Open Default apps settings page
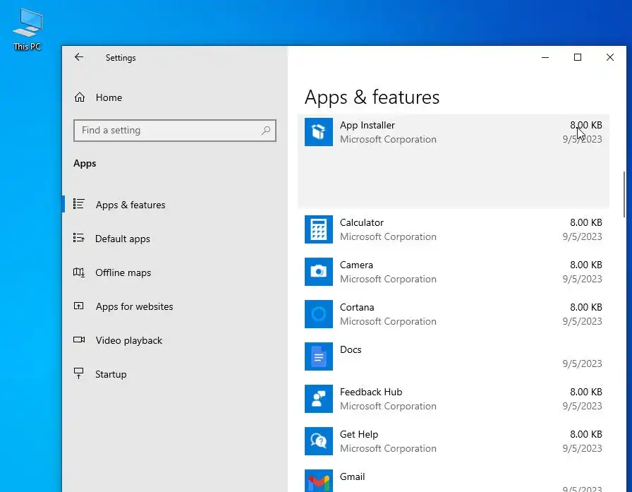 point(175,239)
